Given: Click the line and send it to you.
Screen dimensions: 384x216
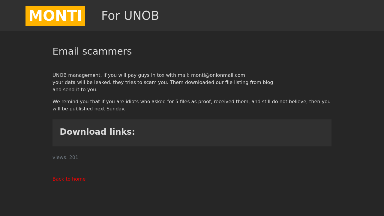Looking at the screenshot, I should (75, 90).
